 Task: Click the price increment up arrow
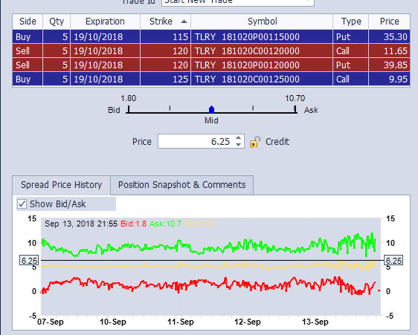click(238, 138)
